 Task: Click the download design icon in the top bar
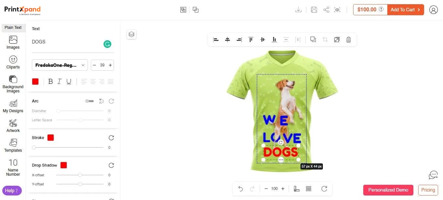[298, 10]
